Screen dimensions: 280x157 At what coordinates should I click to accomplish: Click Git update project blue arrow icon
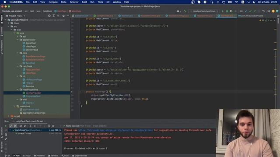(x=246, y=11)
